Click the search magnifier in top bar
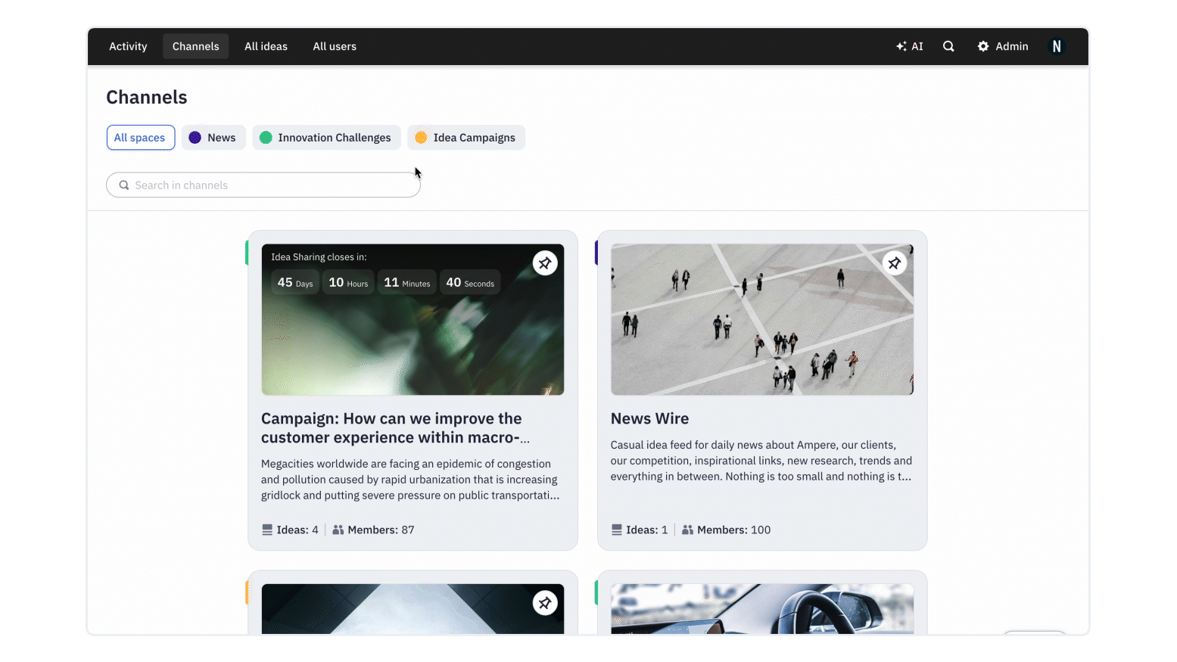The width and height of the screenshot is (1177, 662). point(948,46)
